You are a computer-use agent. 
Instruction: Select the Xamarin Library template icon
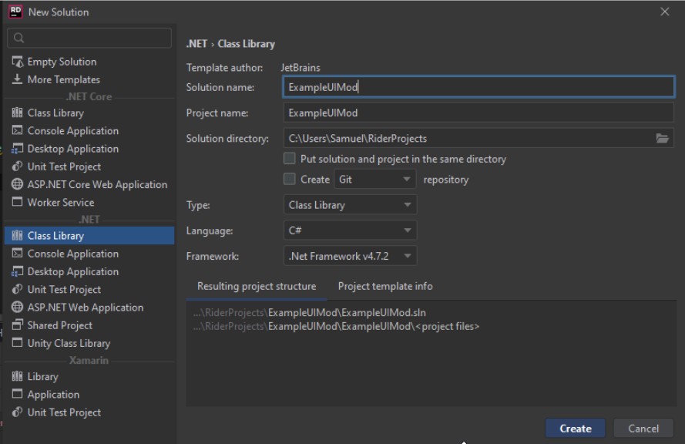(x=17, y=377)
